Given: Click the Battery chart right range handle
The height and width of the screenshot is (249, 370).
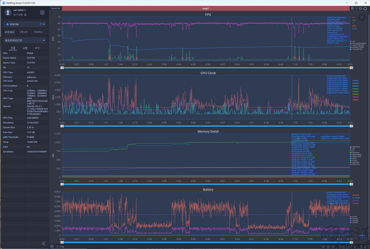Looking at the screenshot, I should point(351,243).
